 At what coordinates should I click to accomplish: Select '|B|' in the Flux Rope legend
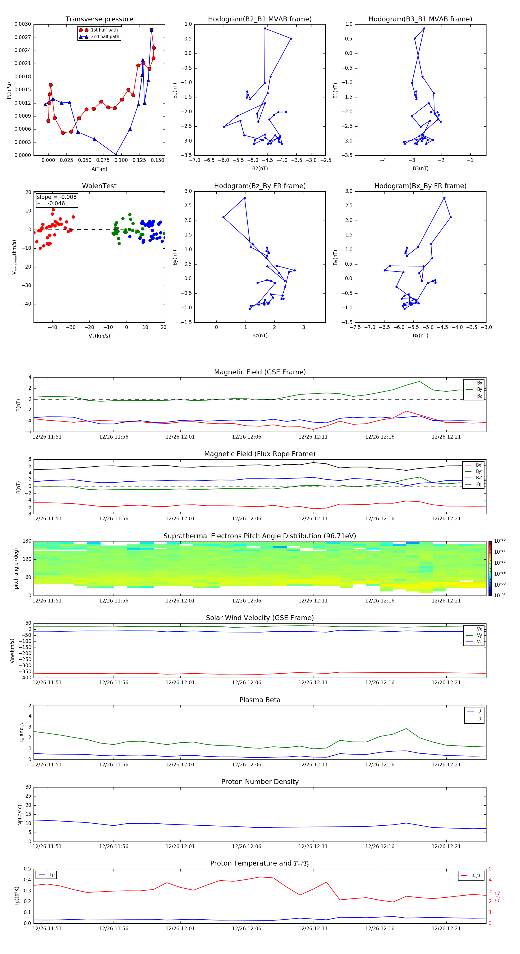pyautogui.click(x=474, y=485)
